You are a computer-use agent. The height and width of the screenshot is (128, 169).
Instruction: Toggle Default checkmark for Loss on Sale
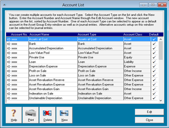[154, 75]
